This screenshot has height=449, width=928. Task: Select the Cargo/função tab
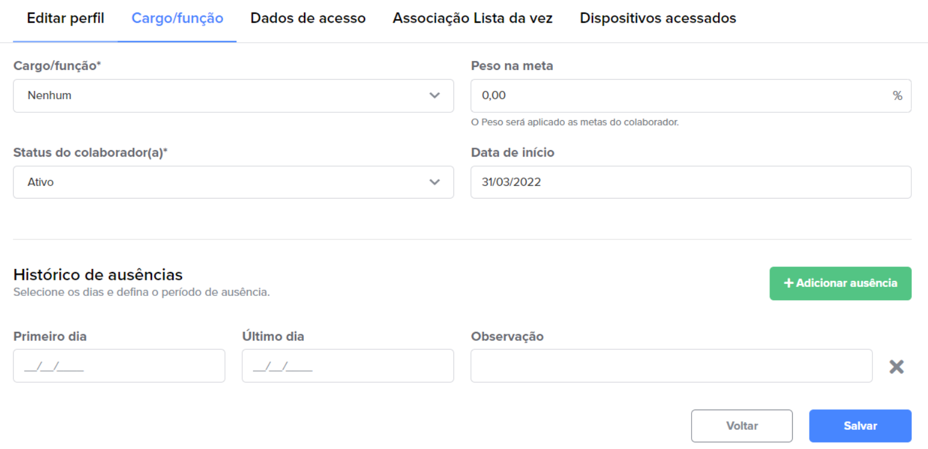pos(177,19)
